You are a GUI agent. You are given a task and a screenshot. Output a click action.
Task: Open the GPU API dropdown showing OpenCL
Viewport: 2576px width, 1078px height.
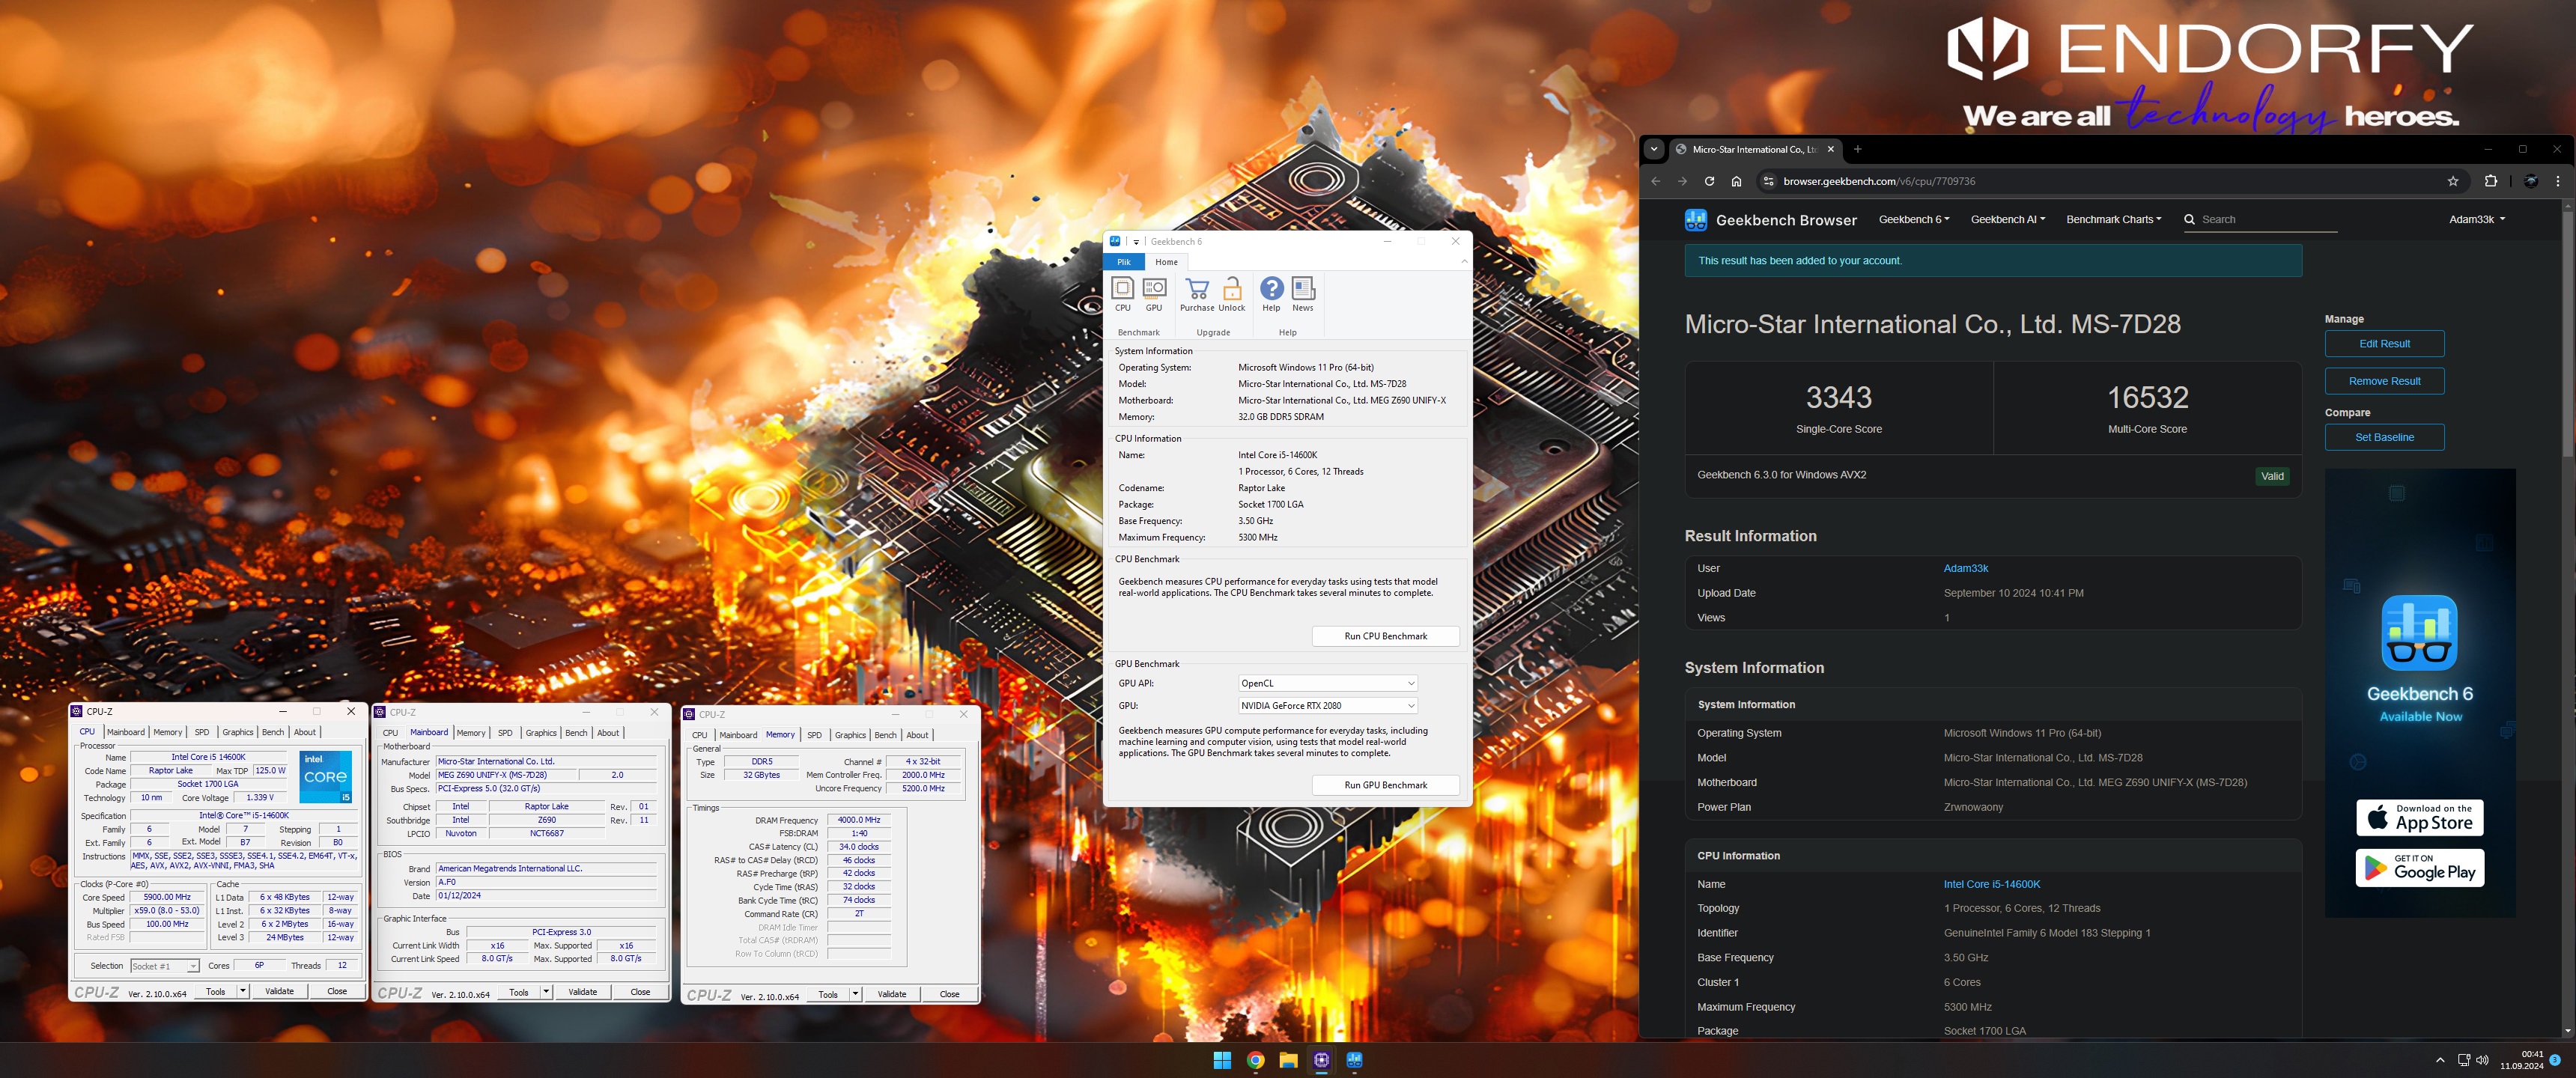point(1327,683)
